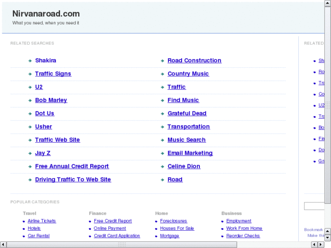Open the Usher search link
Image resolution: width=331 pixels, height=248 pixels.
(44, 127)
